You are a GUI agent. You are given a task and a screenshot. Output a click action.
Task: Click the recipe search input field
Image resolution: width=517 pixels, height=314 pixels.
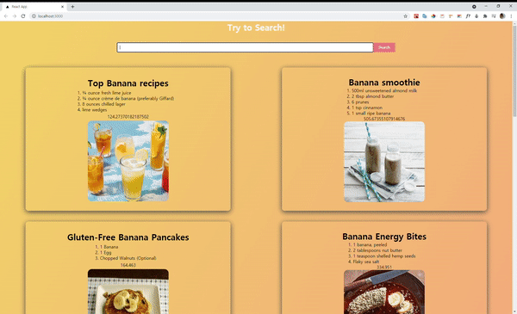click(245, 47)
